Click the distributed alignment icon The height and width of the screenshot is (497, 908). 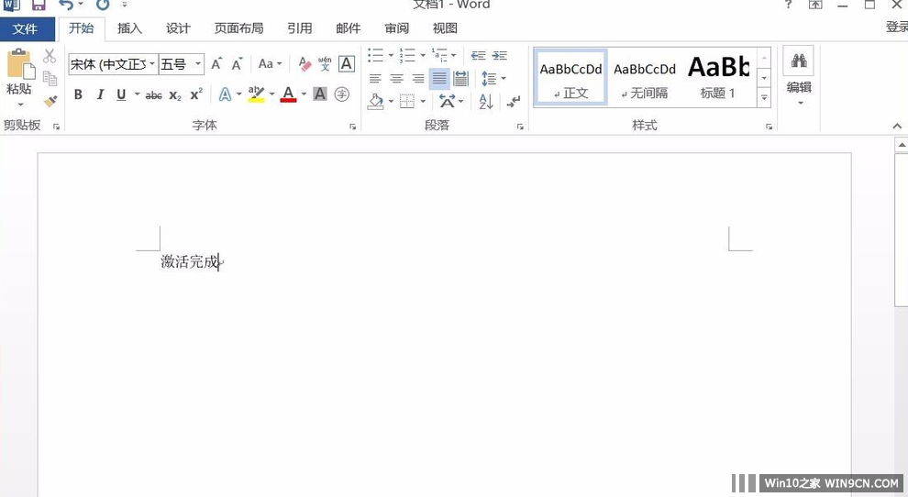point(461,79)
